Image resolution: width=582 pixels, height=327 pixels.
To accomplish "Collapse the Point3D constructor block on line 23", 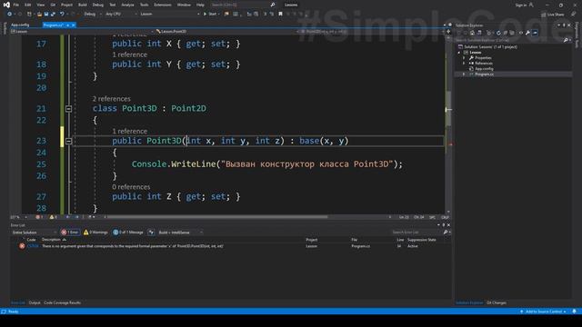I will point(69,141).
